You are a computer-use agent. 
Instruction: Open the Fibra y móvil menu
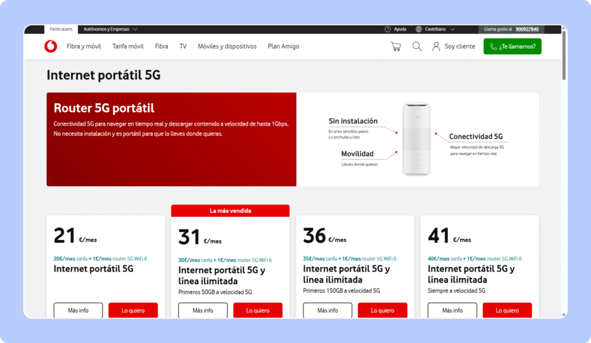pyautogui.click(x=84, y=47)
